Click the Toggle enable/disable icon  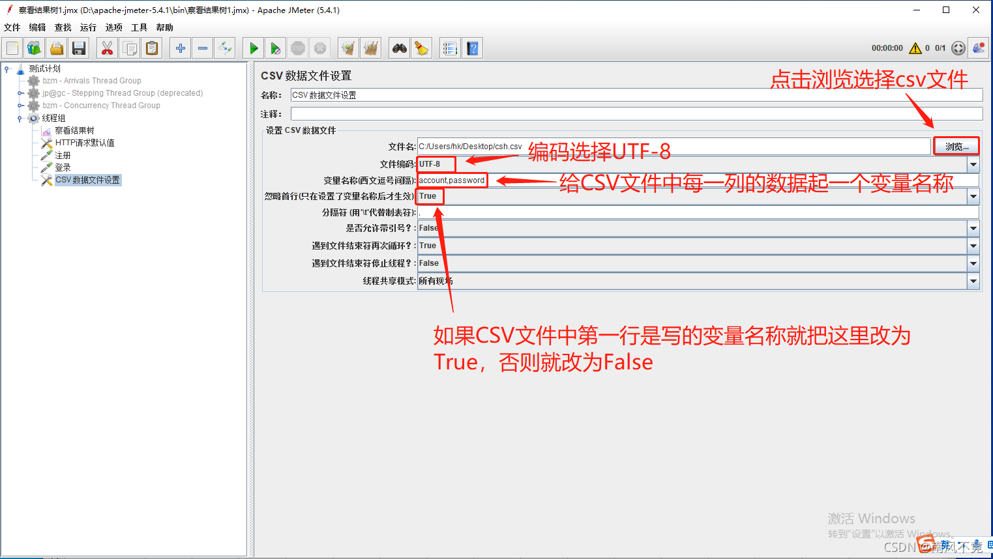coord(225,48)
